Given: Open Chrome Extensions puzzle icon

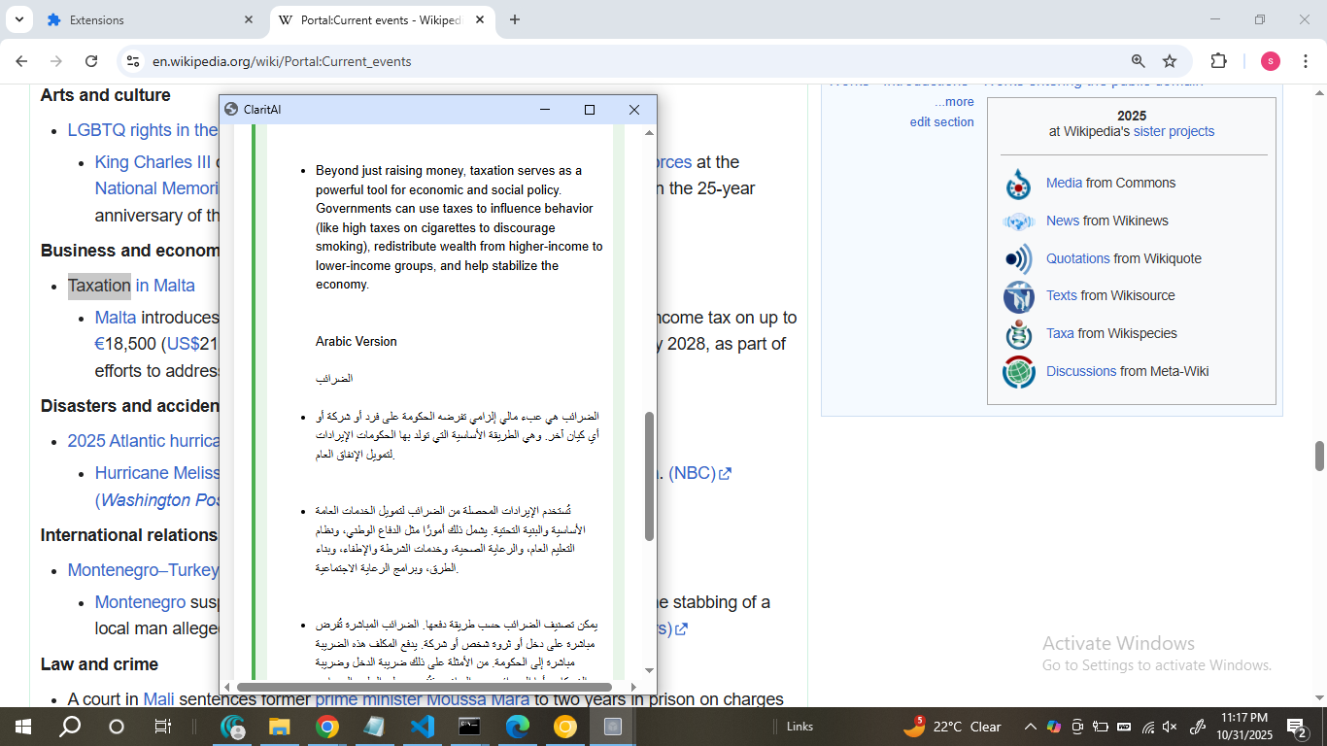Looking at the screenshot, I should pyautogui.click(x=1218, y=61).
